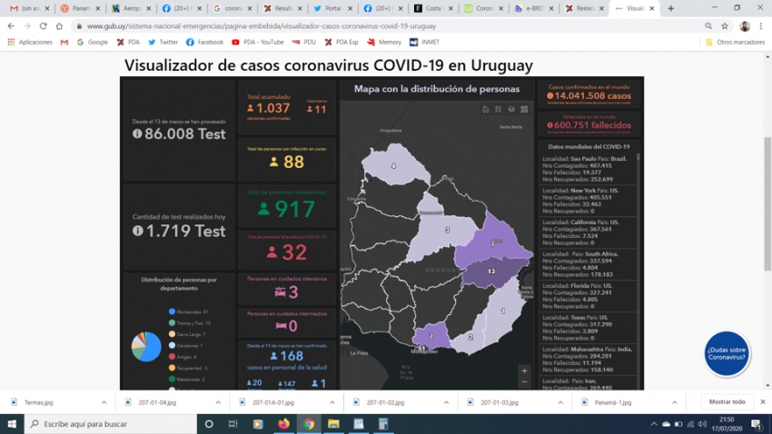Screen dimensions: 772x434
Task: Open the notification center icon
Action: click(757, 424)
